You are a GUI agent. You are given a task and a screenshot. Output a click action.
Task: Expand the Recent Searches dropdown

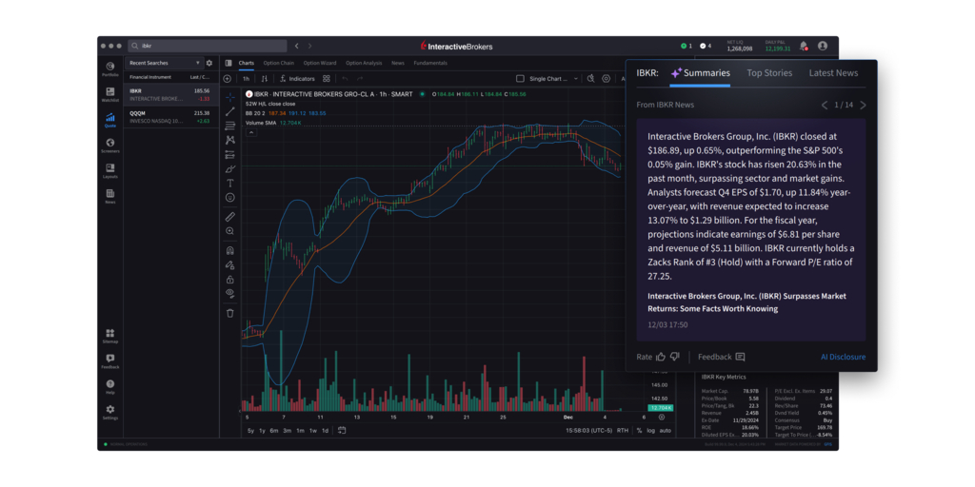(197, 63)
